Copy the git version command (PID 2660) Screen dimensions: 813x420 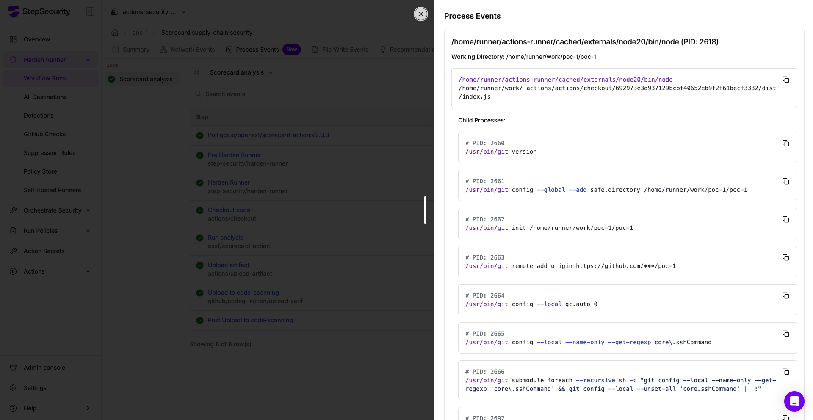click(786, 143)
